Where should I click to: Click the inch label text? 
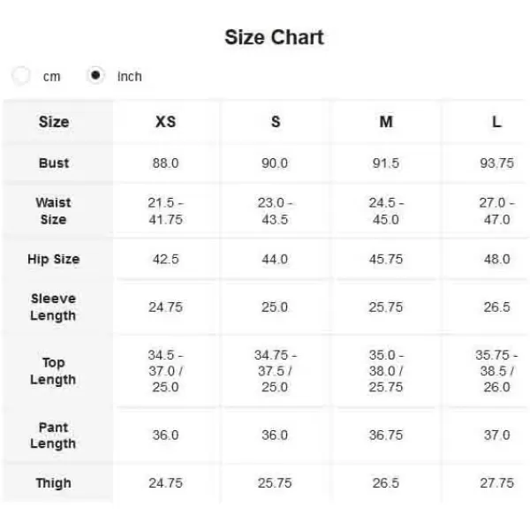130,77
